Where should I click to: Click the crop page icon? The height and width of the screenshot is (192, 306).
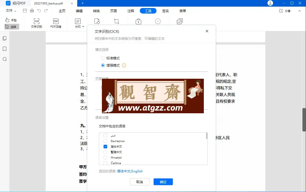click(117, 21)
